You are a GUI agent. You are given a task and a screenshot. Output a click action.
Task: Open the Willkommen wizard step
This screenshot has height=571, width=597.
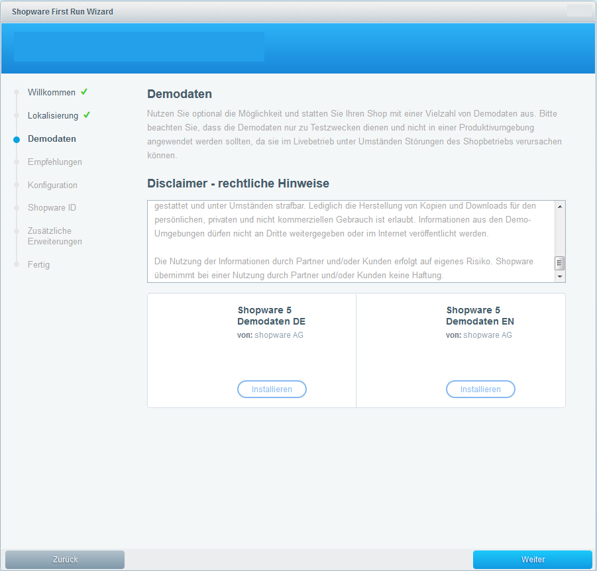[x=52, y=93]
